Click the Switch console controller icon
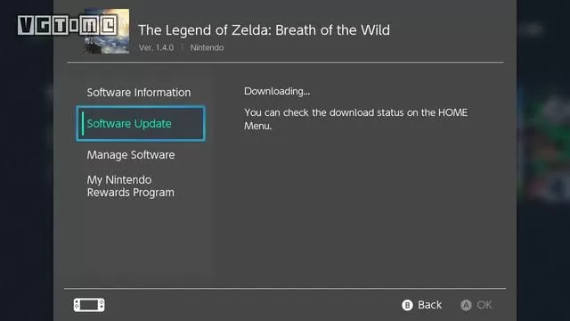The image size is (570, 321). pyautogui.click(x=89, y=305)
